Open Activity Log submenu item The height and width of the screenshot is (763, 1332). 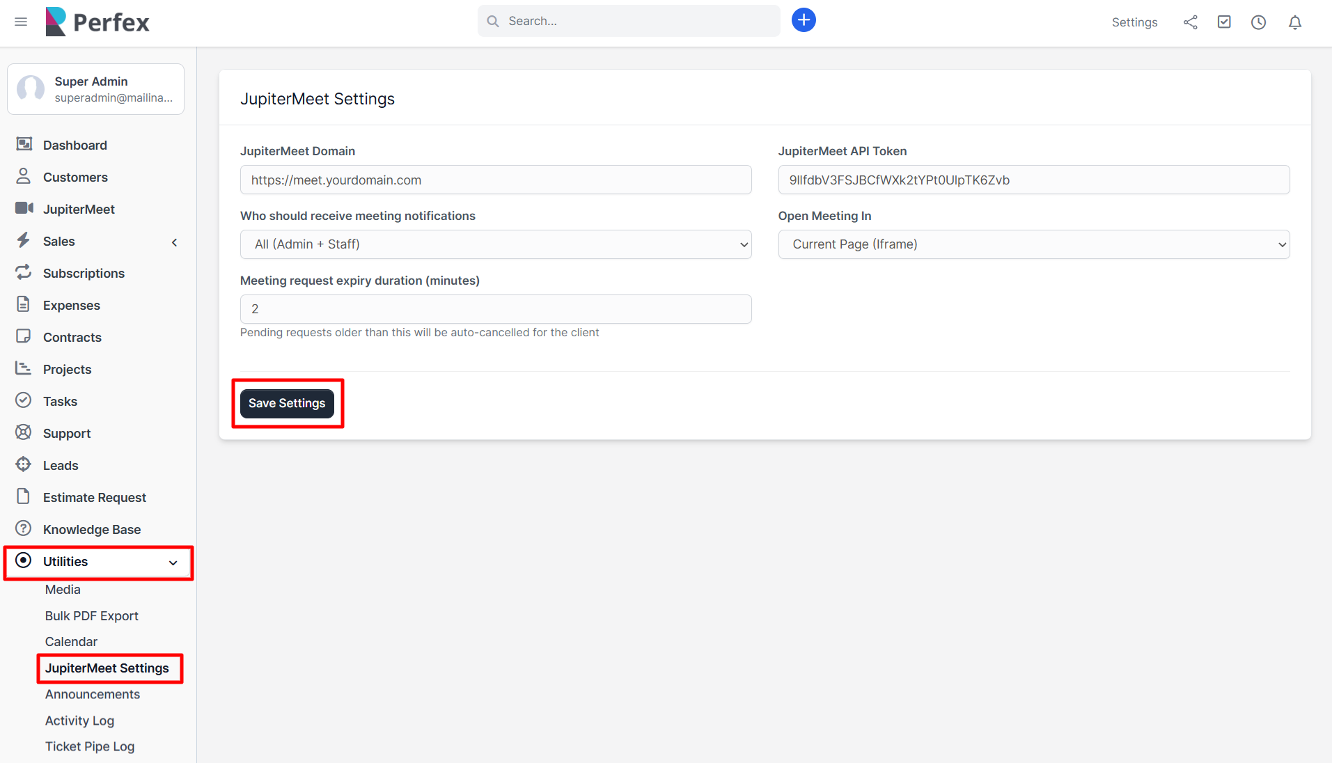79,721
